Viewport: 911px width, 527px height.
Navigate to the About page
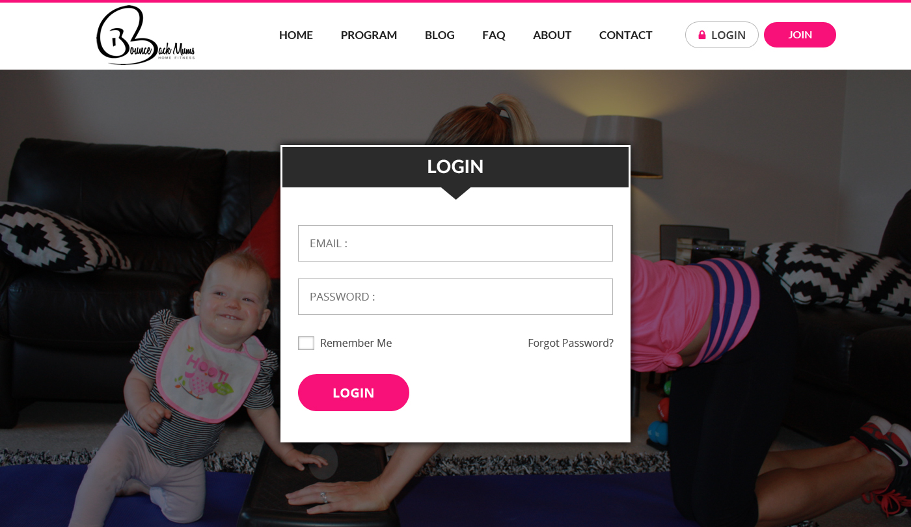552,35
